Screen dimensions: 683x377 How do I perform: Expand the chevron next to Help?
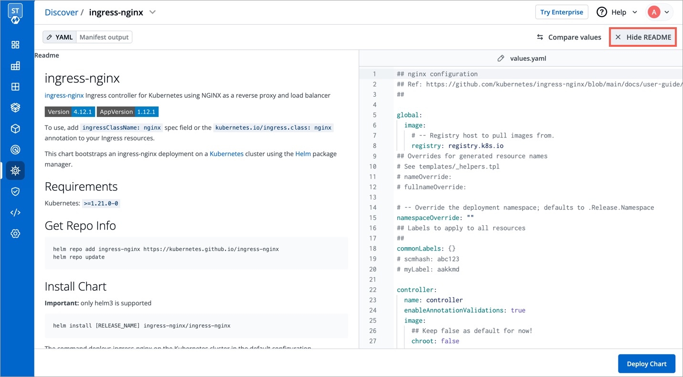[x=635, y=12]
